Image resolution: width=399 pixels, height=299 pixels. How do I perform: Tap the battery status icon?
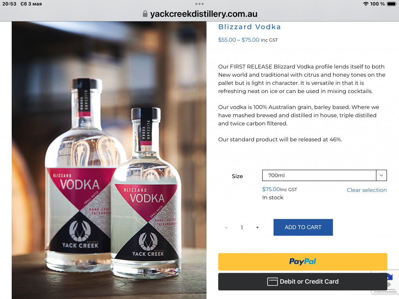click(391, 4)
